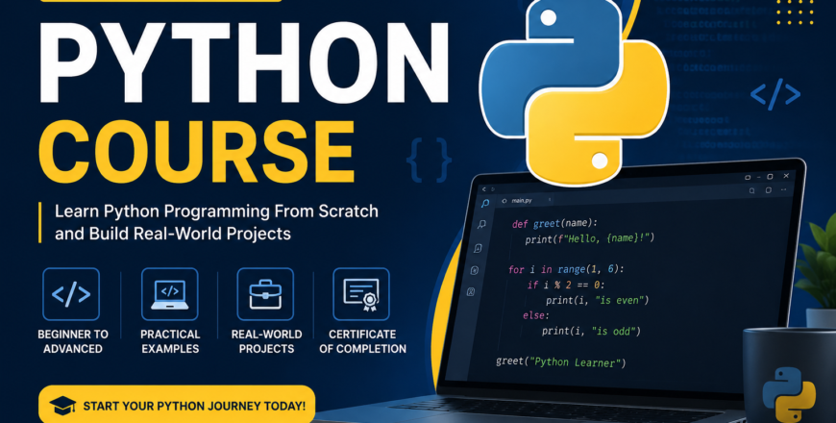Open the main.py editor tab
Image resolution: width=836 pixels, height=423 pixels.
click(x=525, y=201)
